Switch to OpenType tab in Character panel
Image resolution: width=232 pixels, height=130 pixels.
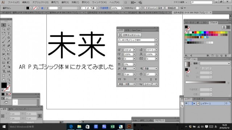pyautogui.click(x=136, y=30)
